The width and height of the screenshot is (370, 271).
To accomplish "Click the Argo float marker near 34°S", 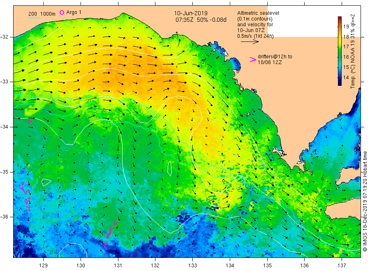I will point(30,122).
